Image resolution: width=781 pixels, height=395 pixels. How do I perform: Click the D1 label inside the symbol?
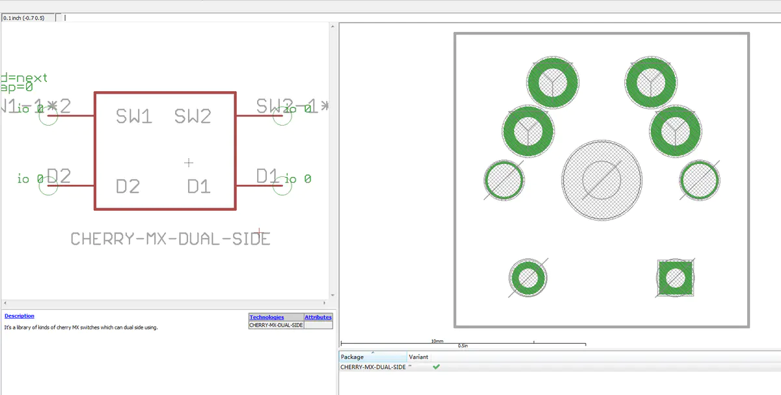199,187
